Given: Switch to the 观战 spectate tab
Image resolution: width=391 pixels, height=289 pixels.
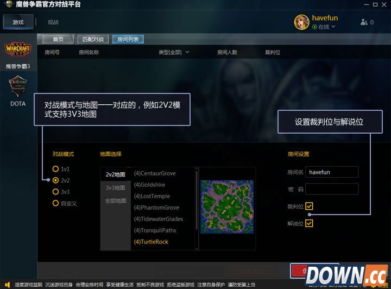Looking at the screenshot, I should coord(53,22).
